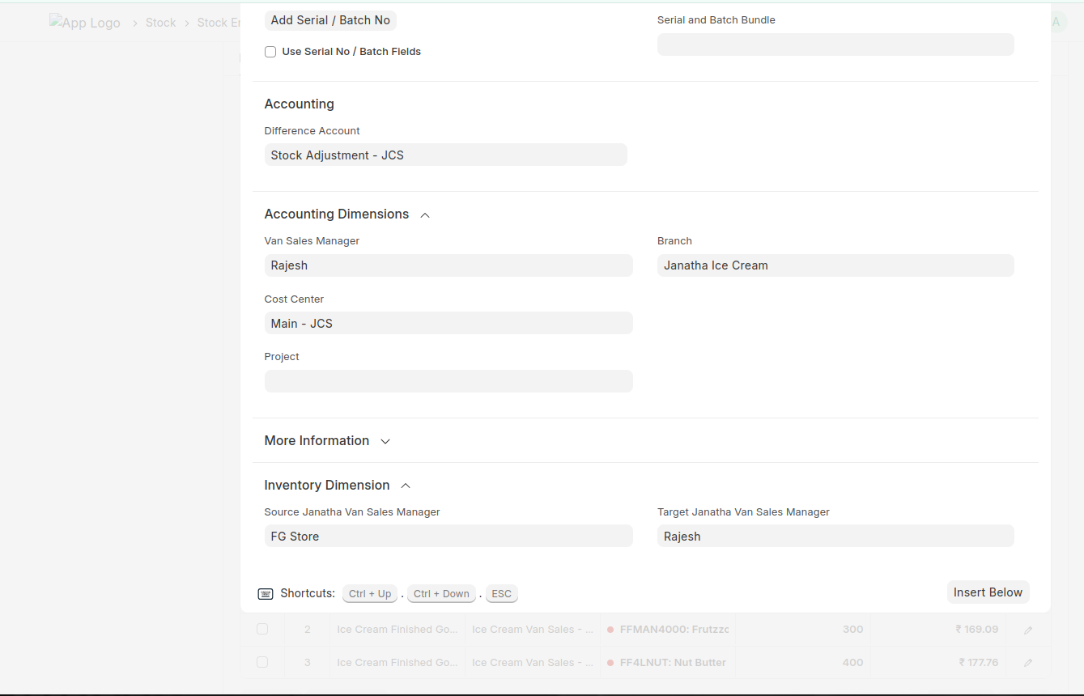
Task: Click the Cost Center field showing Main - JCS
Action: pos(448,323)
